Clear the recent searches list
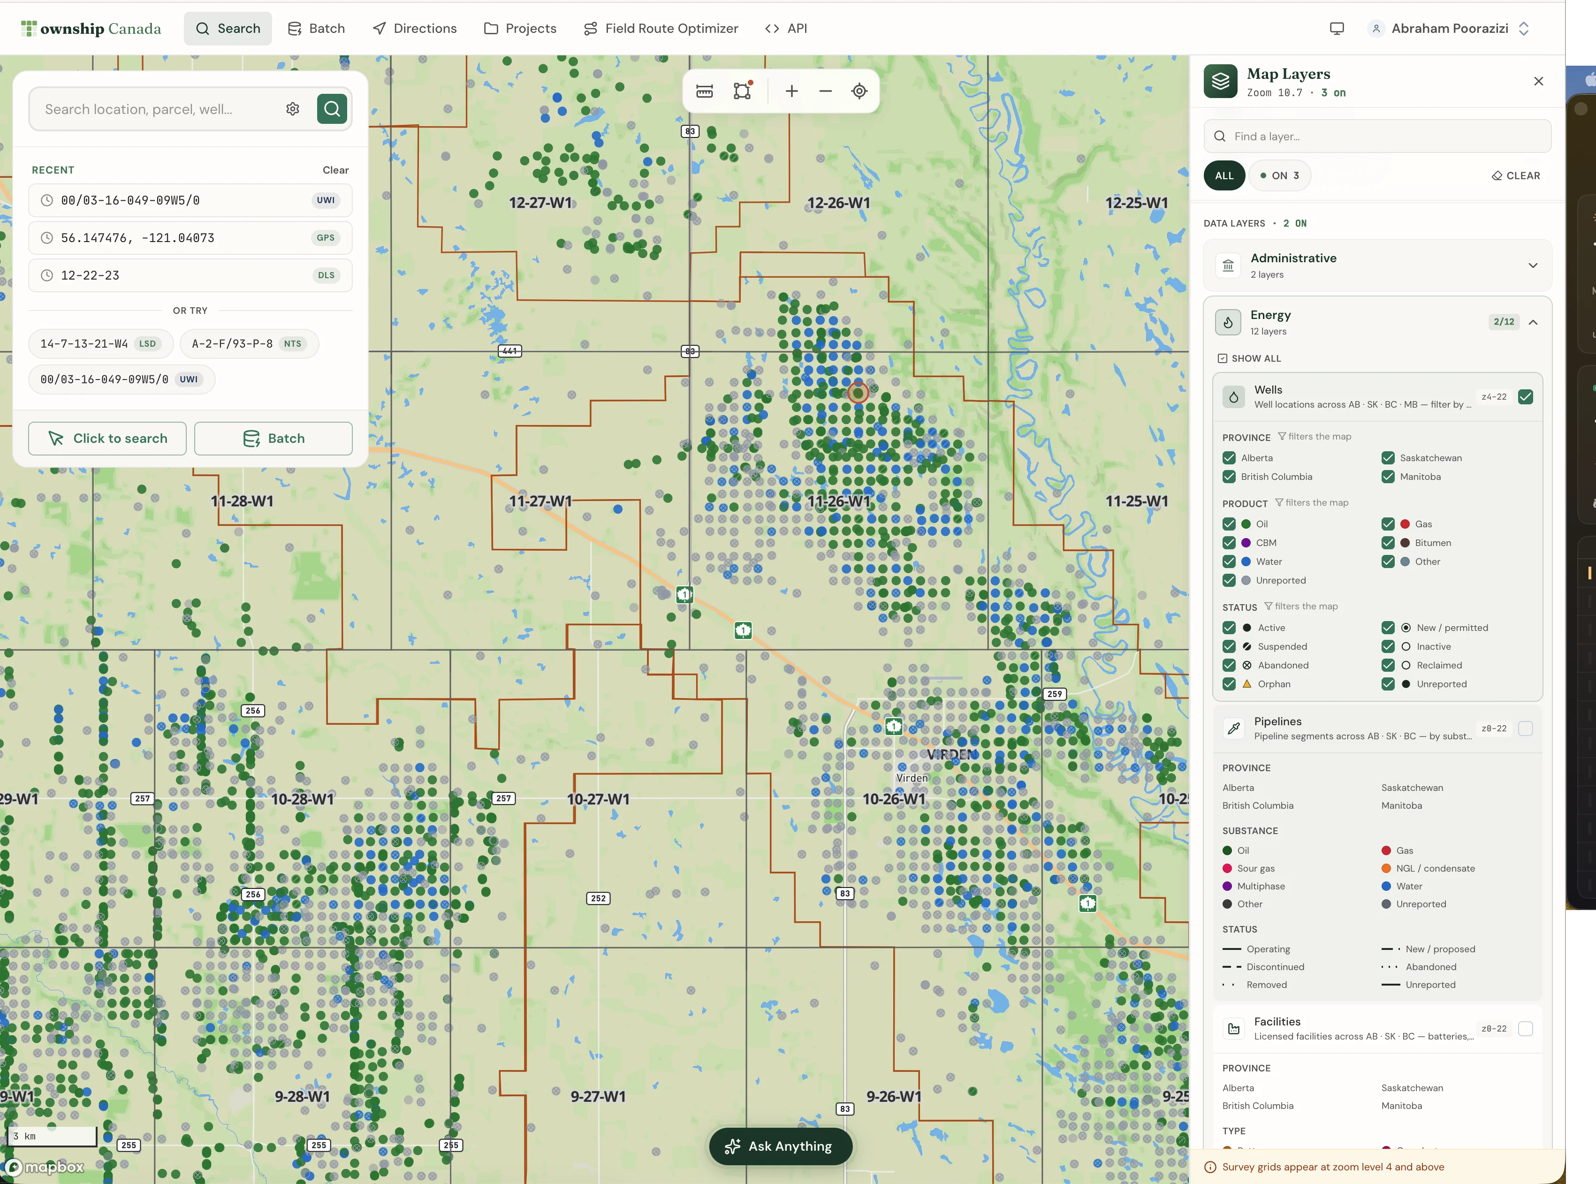Viewport: 1596px width, 1184px height. (x=335, y=170)
